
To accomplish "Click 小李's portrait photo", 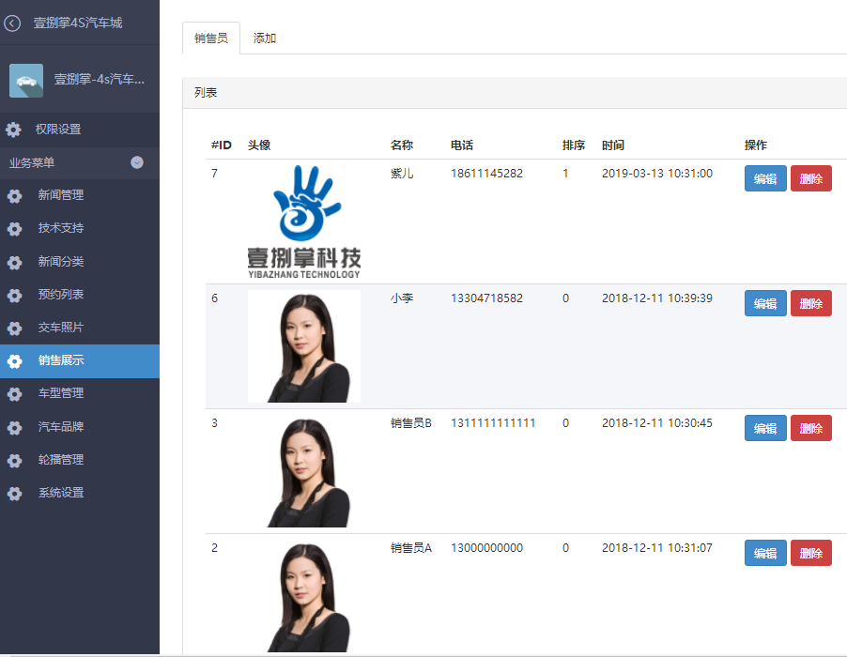I will 304,346.
